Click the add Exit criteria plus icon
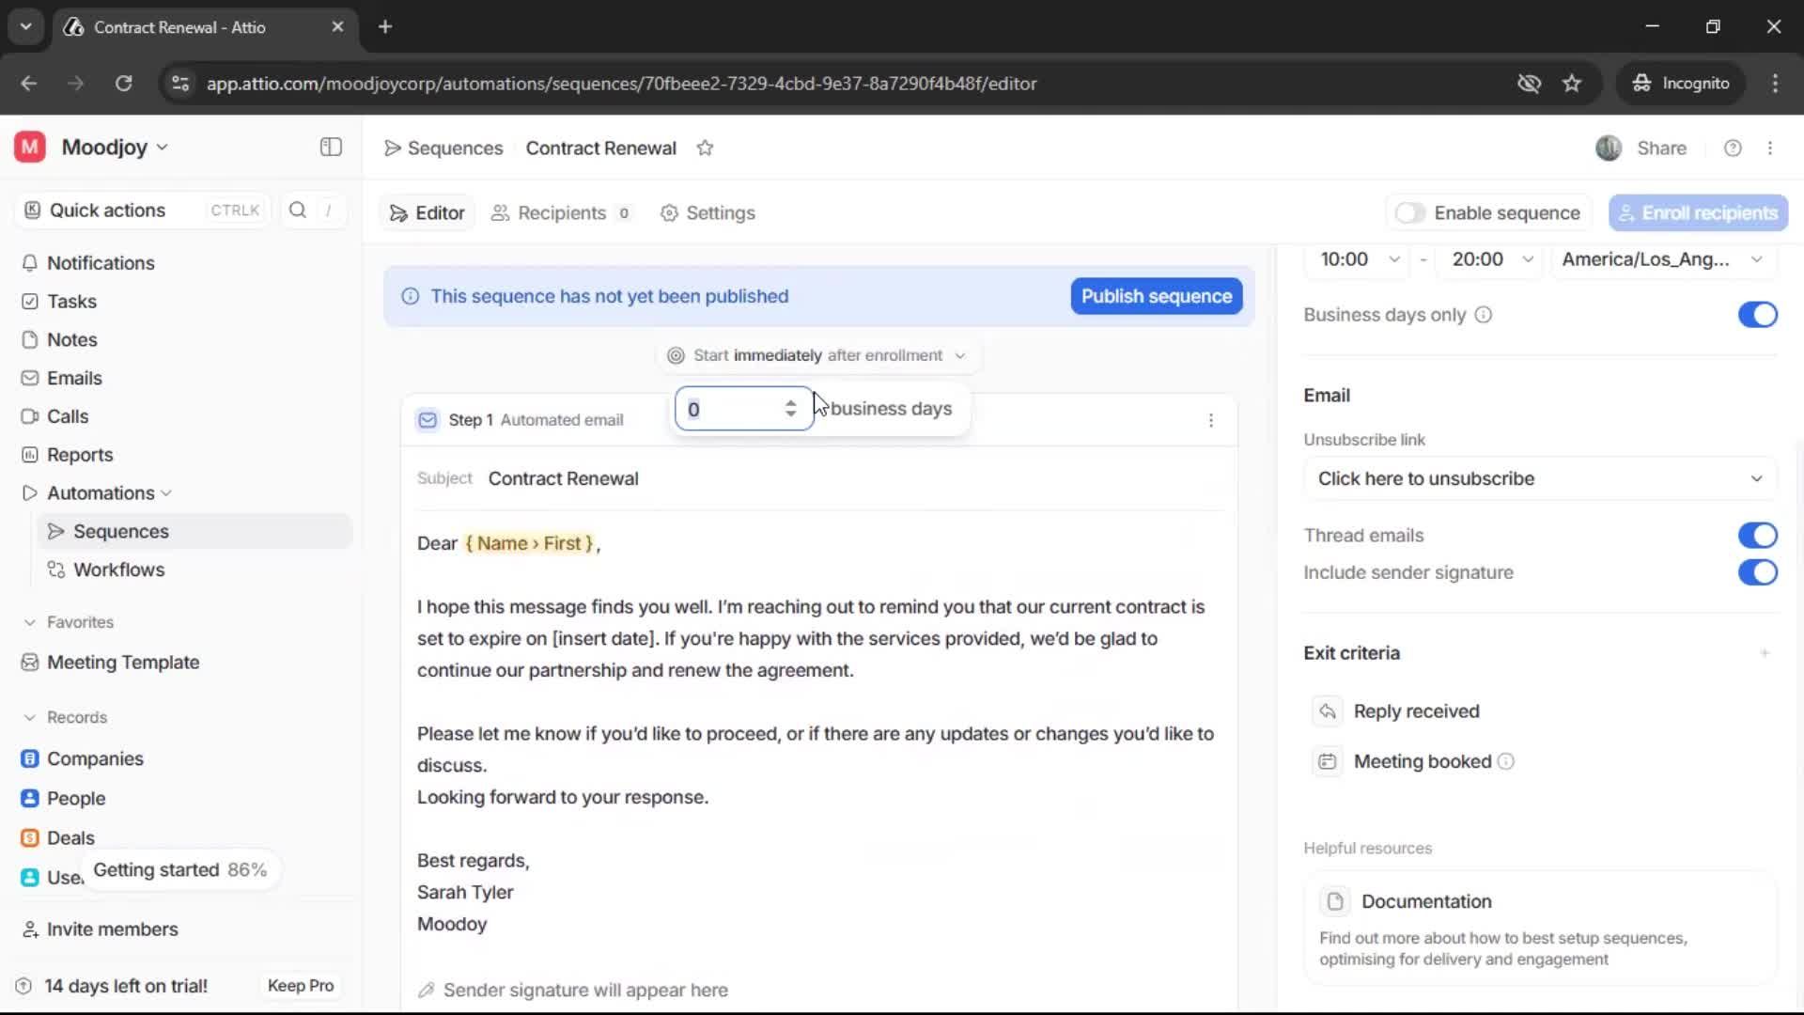This screenshot has height=1015, width=1804. click(x=1765, y=653)
